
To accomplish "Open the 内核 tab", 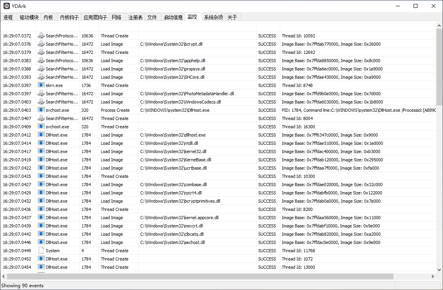I will [48, 17].
